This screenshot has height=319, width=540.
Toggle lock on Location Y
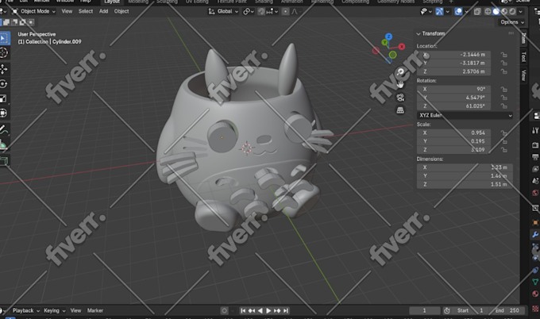503,63
